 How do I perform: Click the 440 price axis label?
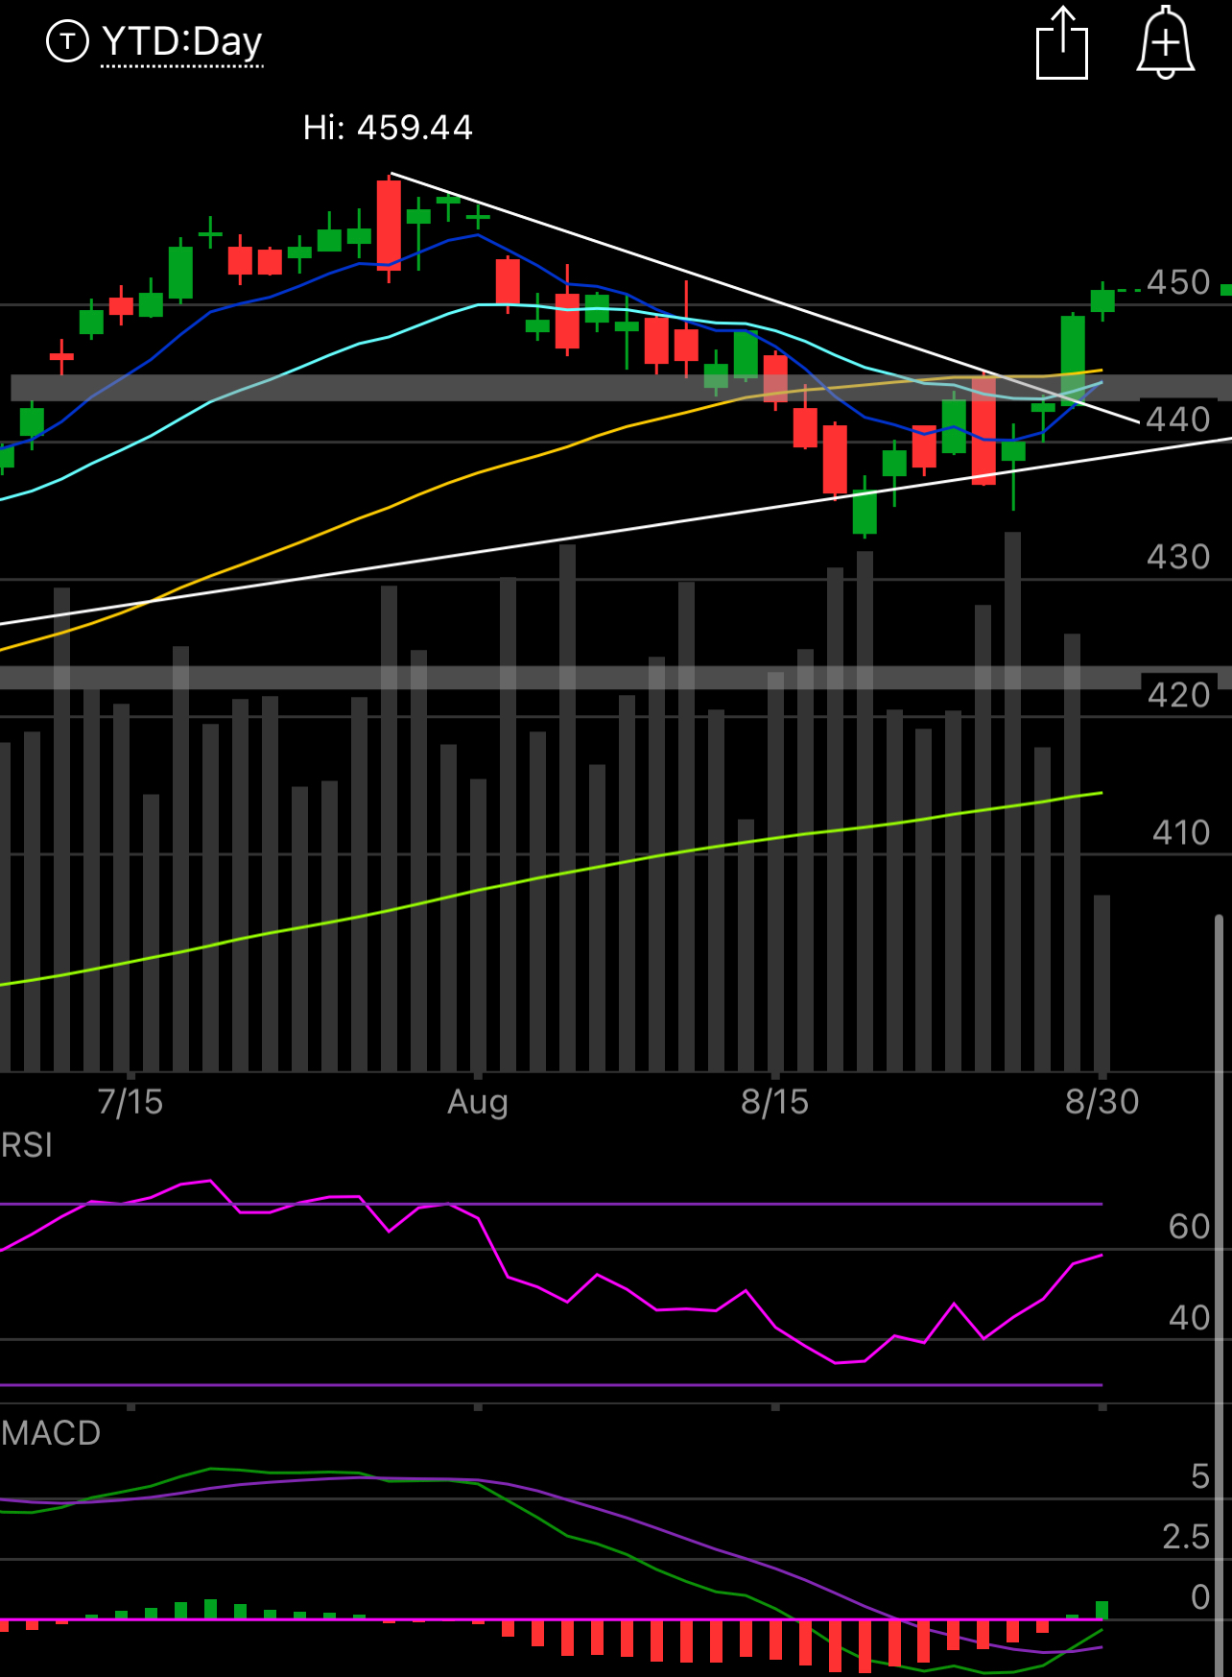1178,419
